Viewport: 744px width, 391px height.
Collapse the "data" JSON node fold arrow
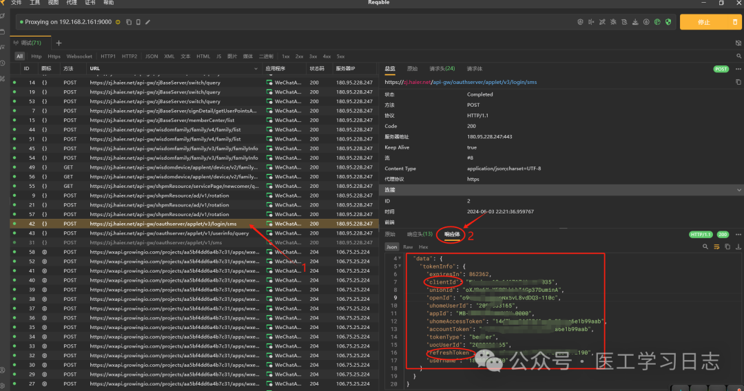[400, 258]
